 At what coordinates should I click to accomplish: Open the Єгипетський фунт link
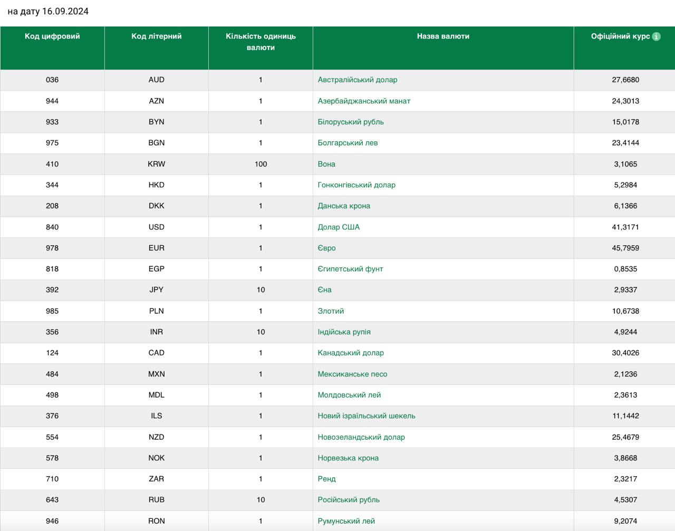tap(350, 269)
